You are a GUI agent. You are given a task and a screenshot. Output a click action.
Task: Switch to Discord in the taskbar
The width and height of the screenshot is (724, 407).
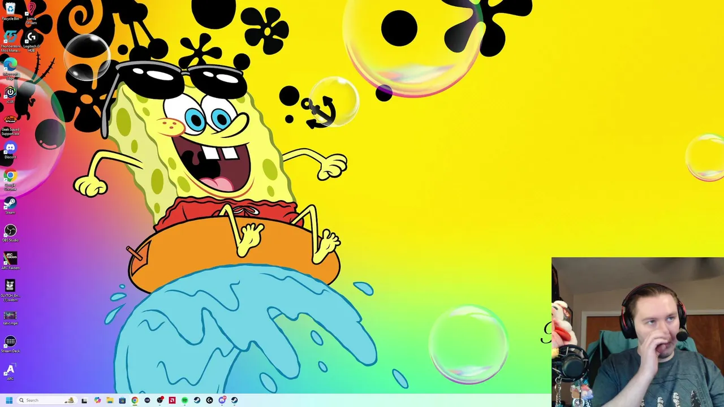click(222, 400)
